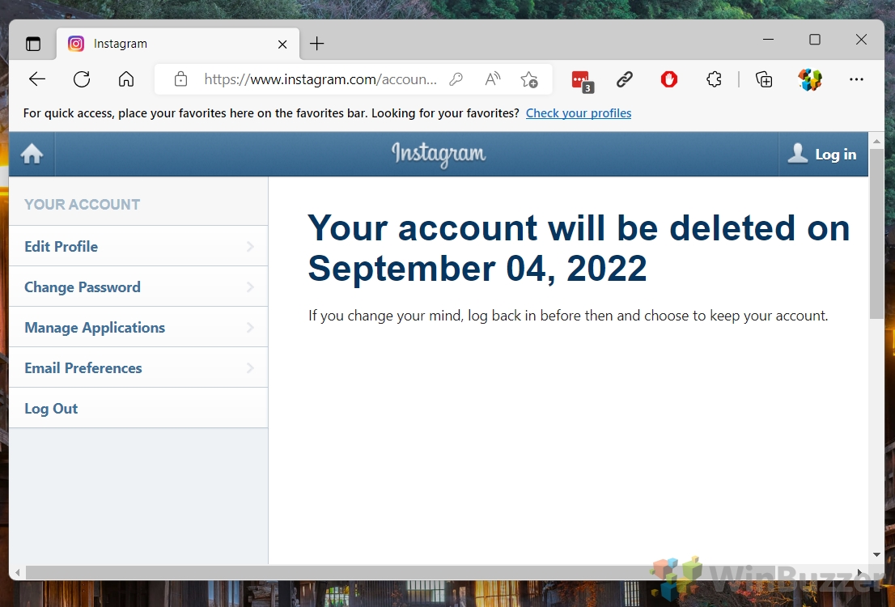Open the Collections icon
Image resolution: width=895 pixels, height=607 pixels.
click(764, 79)
